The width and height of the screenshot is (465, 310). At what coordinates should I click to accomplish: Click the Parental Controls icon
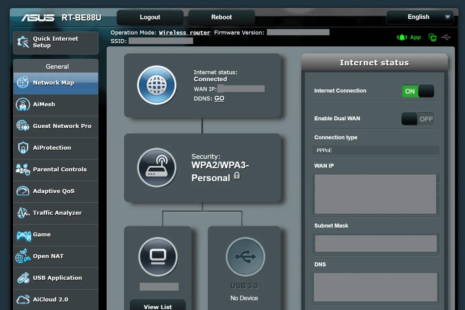(x=23, y=169)
